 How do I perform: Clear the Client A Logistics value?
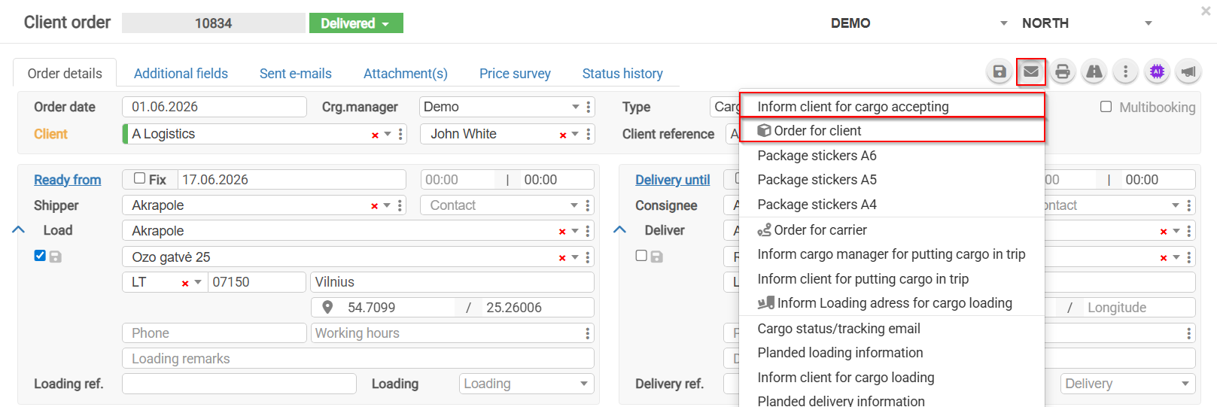(375, 135)
